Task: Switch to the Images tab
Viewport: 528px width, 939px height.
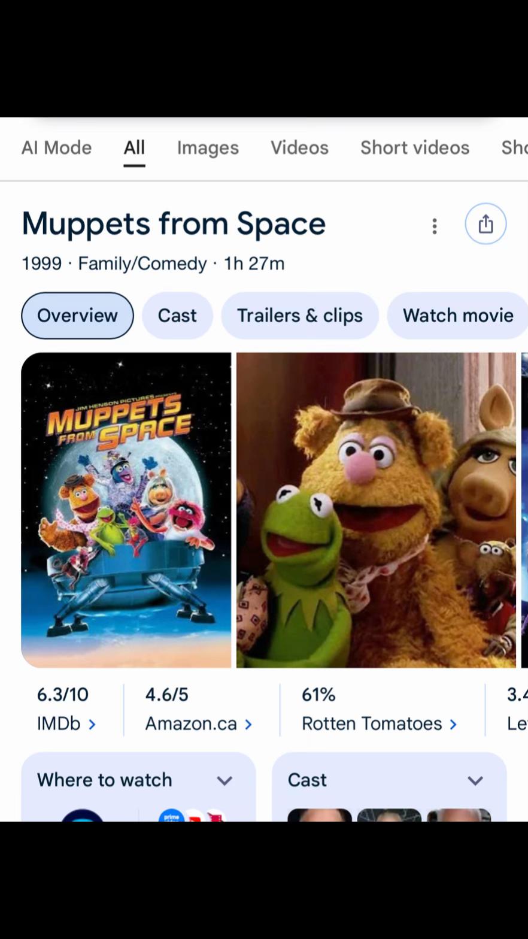Action: pyautogui.click(x=208, y=148)
